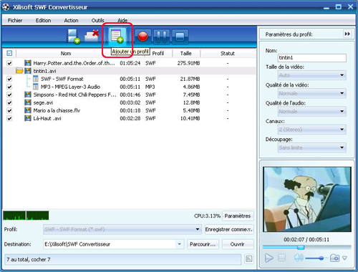Maximize the Xilisoft window
The width and height of the screenshot is (358, 272).
pos(338,7)
